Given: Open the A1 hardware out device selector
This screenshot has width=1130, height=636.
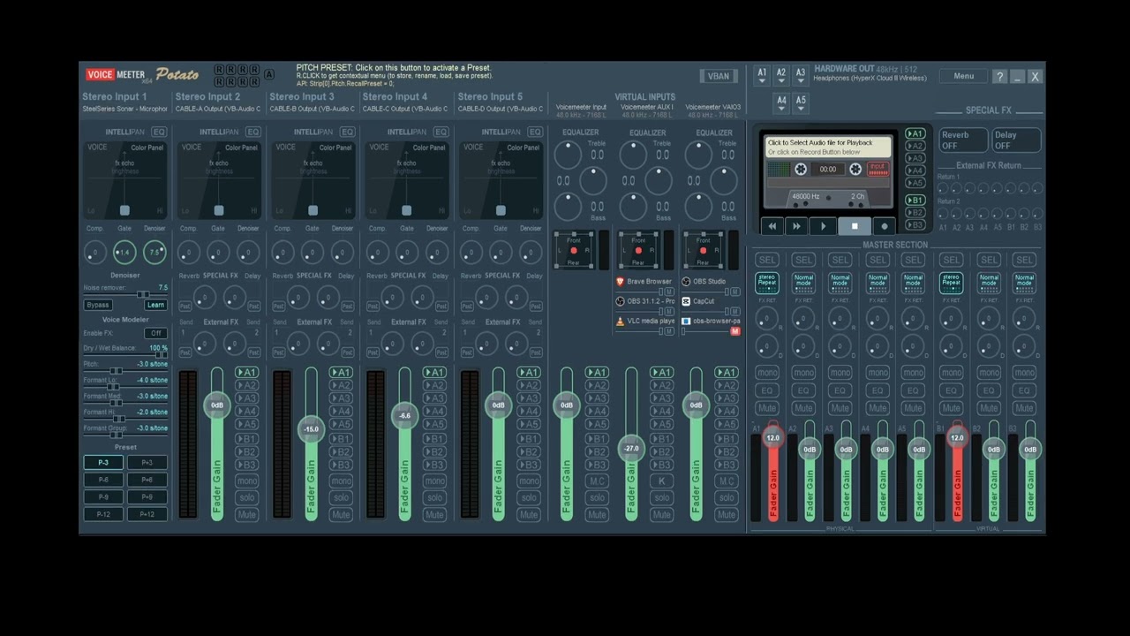Looking at the screenshot, I should pyautogui.click(x=762, y=76).
